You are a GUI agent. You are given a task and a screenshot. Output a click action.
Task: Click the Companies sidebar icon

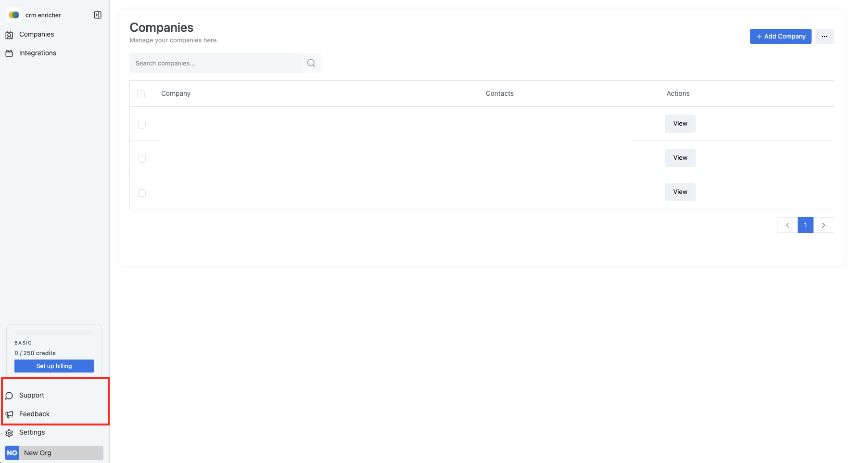coord(9,35)
